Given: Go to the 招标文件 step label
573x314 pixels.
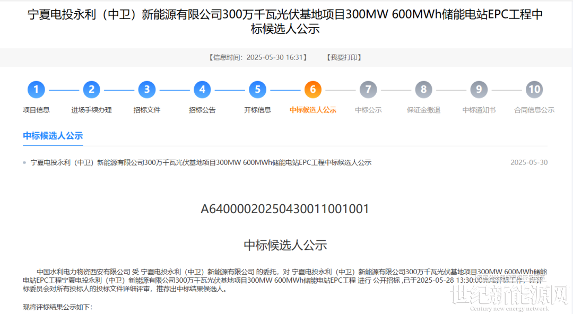Looking at the screenshot, I should [147, 110].
